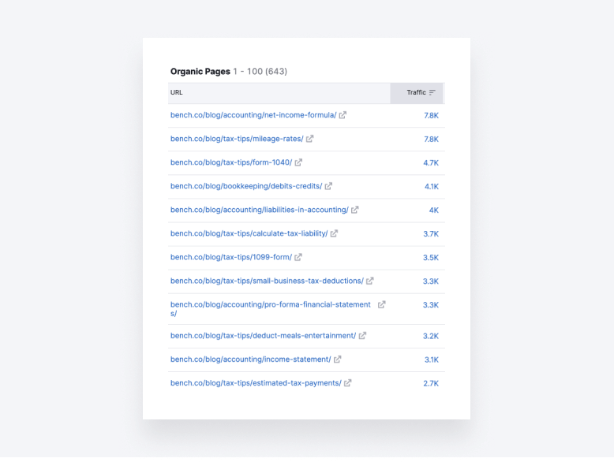Open external link icon for small-business-tax-deductions URL

pos(370,281)
